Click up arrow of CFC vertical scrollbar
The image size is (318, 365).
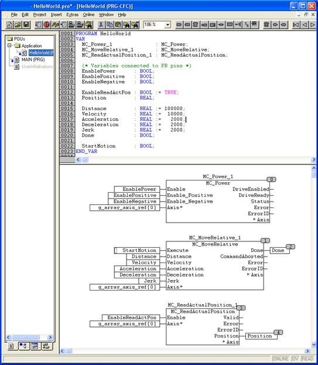(x=313, y=168)
